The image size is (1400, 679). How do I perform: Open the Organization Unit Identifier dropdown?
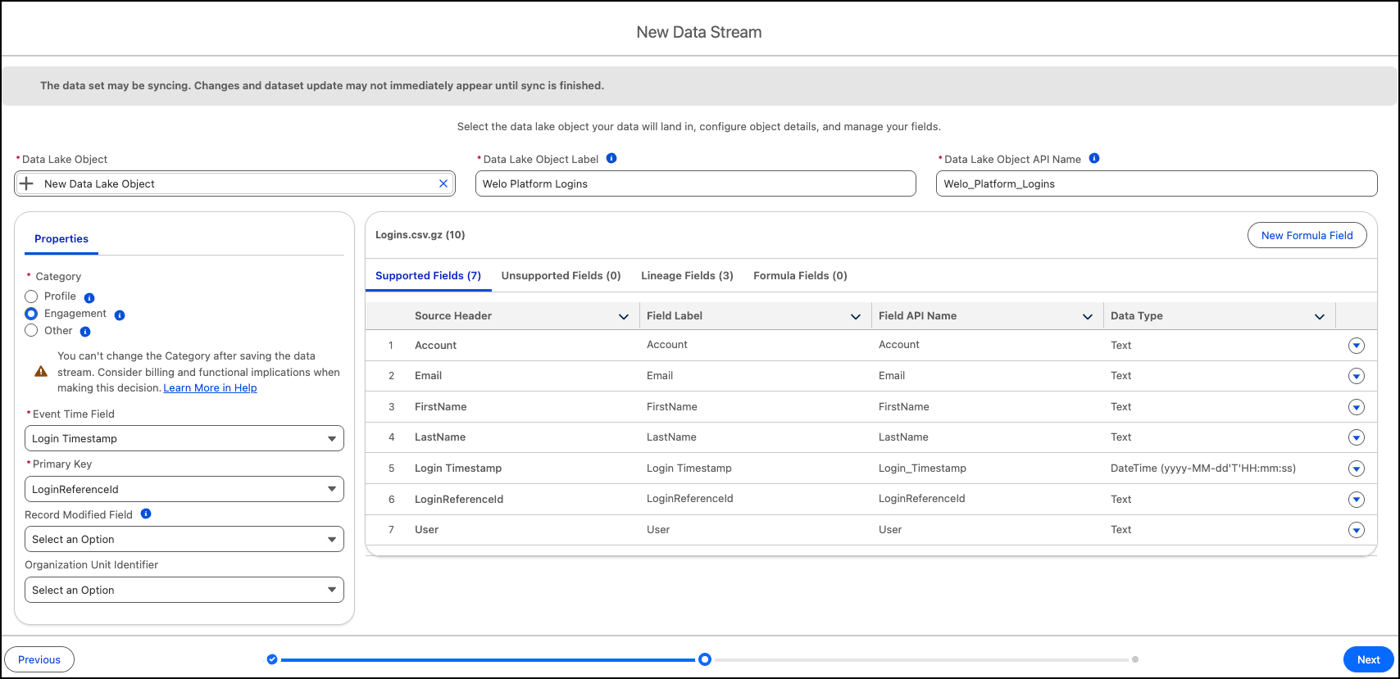pos(184,591)
